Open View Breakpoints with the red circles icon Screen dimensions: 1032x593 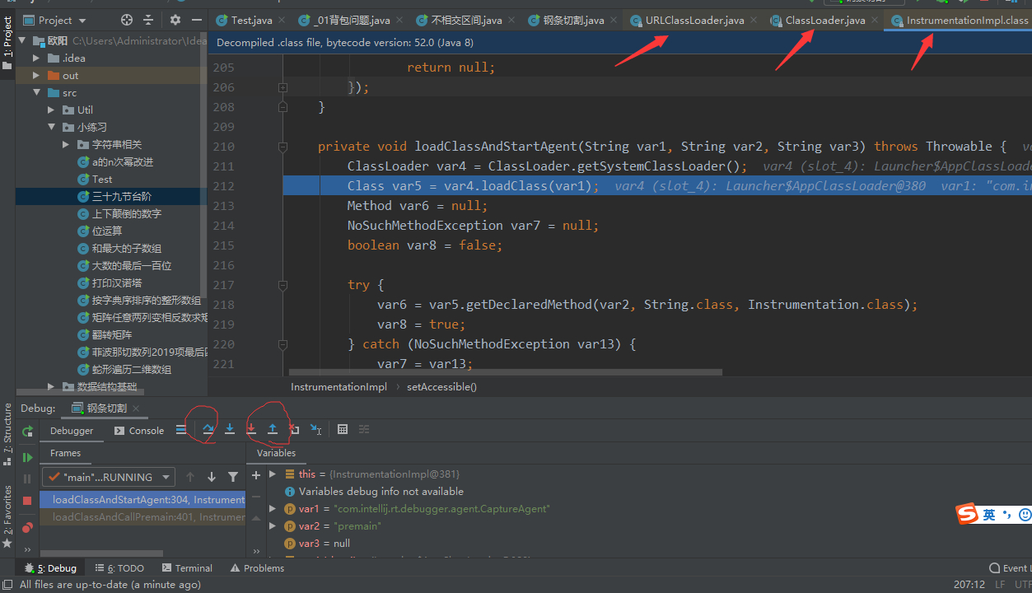[27, 527]
